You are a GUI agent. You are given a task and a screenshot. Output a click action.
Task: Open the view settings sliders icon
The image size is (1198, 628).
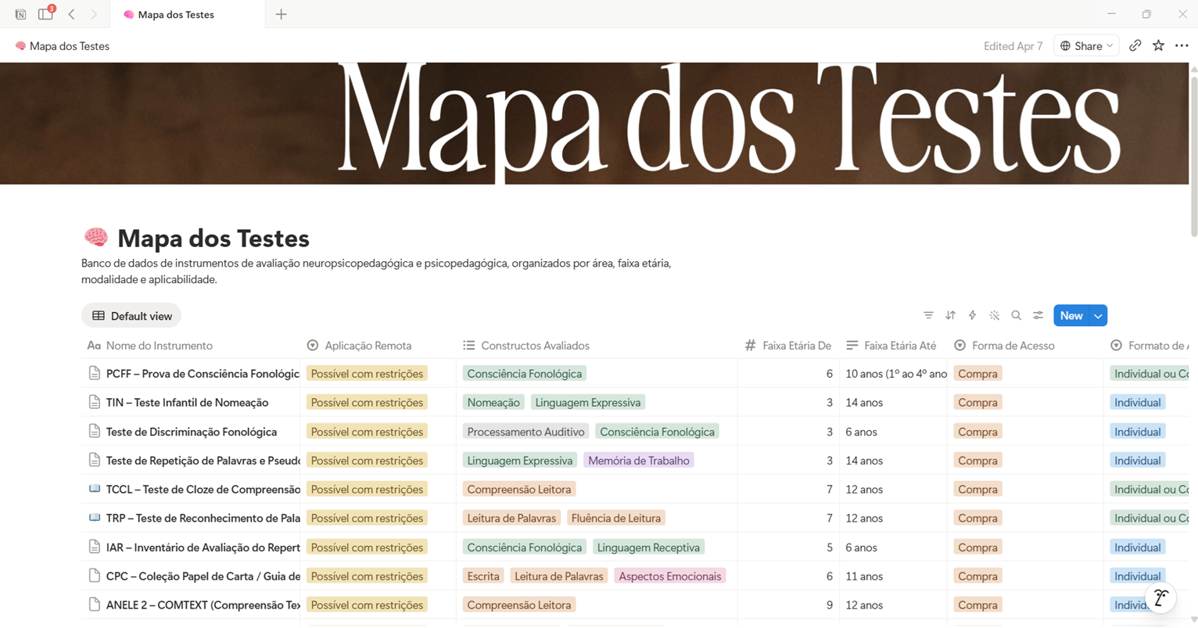pyautogui.click(x=1038, y=315)
